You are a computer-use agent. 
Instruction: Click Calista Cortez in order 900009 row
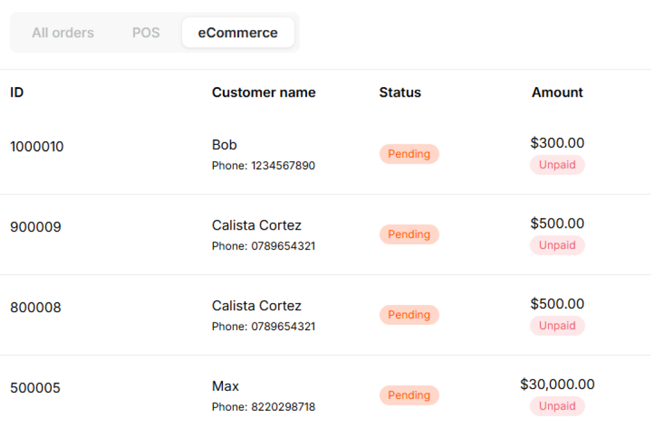coord(257,225)
